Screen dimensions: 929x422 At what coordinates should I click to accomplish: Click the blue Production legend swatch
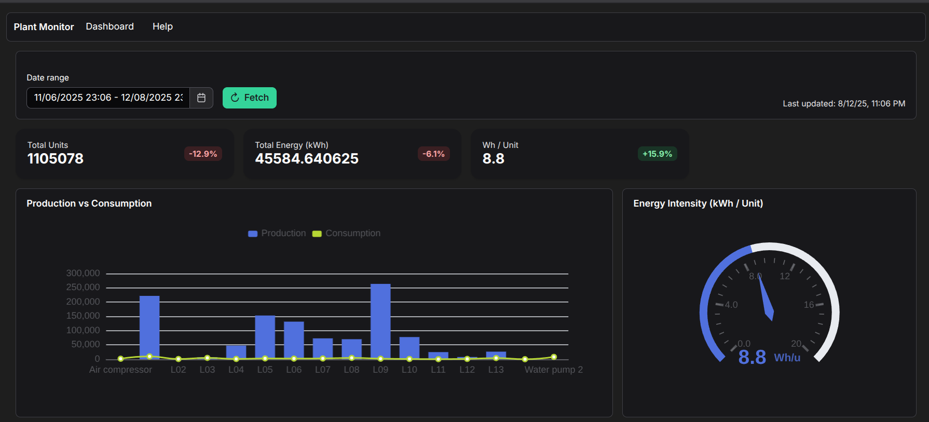click(x=253, y=234)
